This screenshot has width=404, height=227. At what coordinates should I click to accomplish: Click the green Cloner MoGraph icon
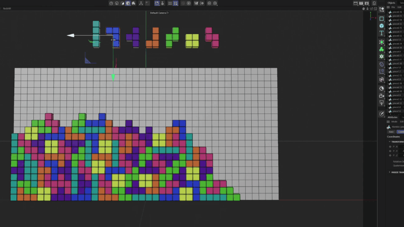pyautogui.click(x=382, y=49)
